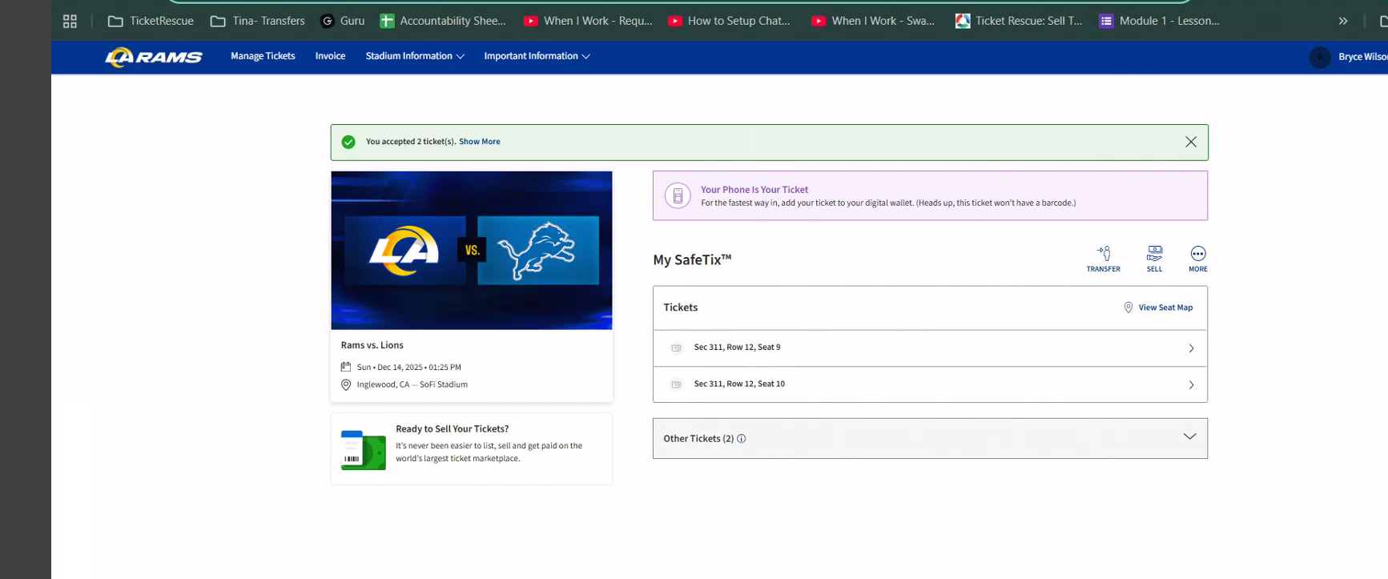Open the TicketRescue bookmark folder
This screenshot has width=1388, height=579.
click(151, 21)
